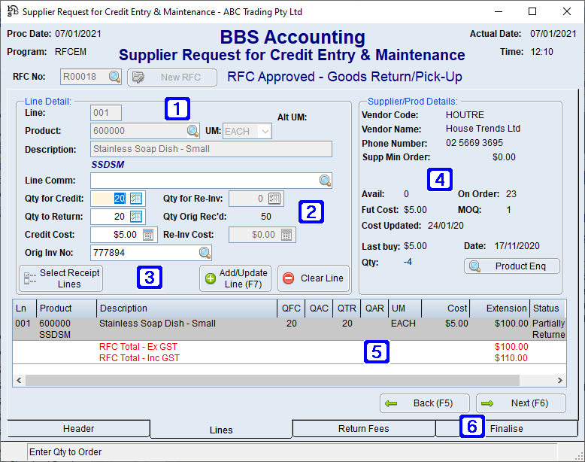The image size is (585, 462).
Task: Click Add/Update Line (F7) button
Action: [235, 278]
